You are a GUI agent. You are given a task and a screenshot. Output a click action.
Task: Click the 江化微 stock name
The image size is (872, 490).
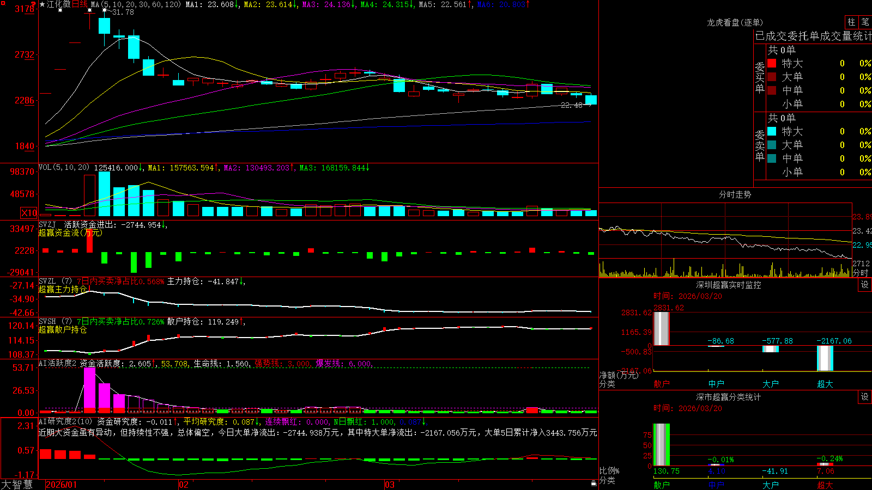59,4
